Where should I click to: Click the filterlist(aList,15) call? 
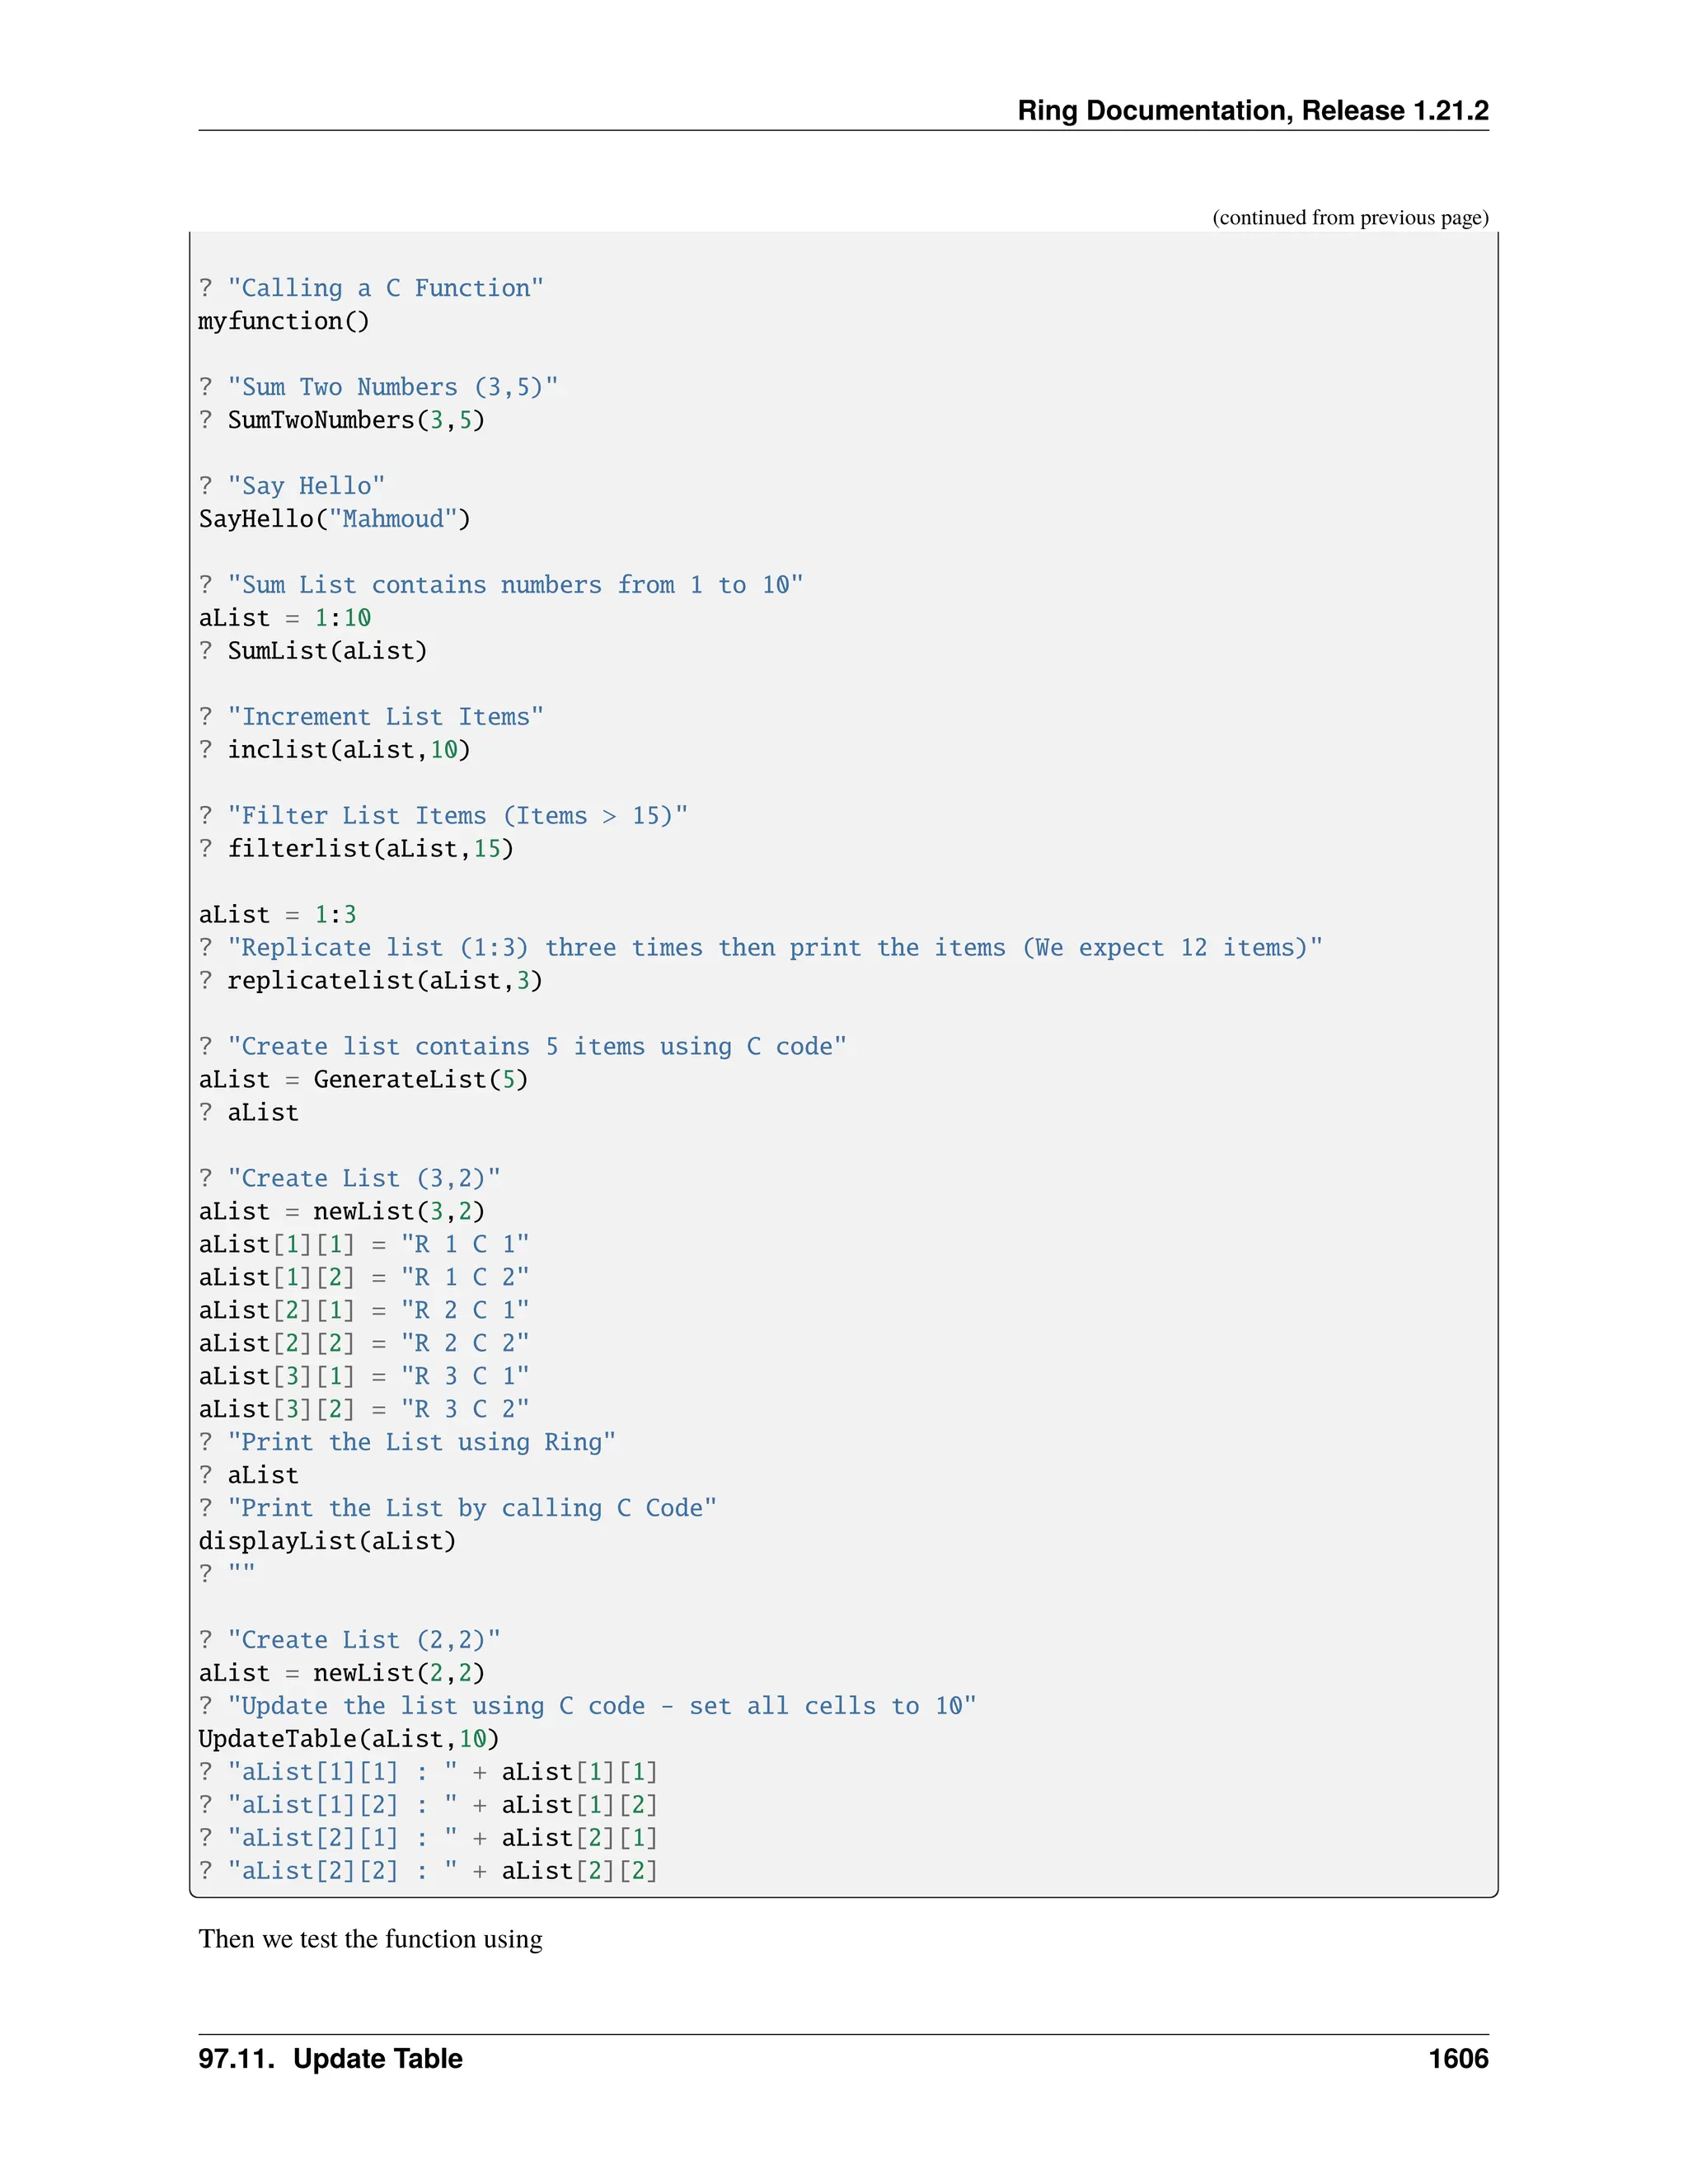click(x=369, y=849)
